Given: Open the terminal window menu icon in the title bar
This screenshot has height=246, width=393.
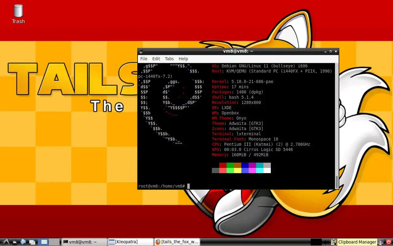Looking at the screenshot, I should tap(141, 51).
